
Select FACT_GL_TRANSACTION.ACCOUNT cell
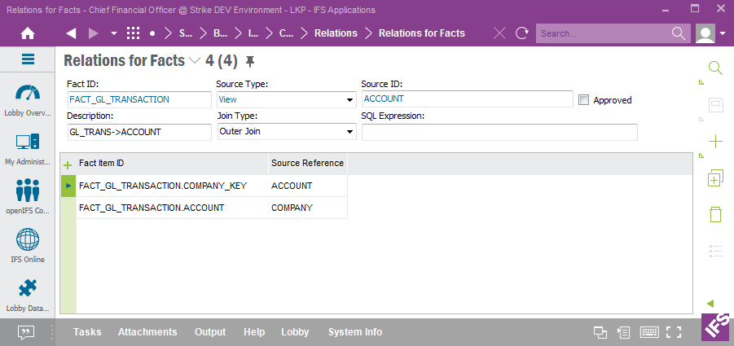point(172,208)
